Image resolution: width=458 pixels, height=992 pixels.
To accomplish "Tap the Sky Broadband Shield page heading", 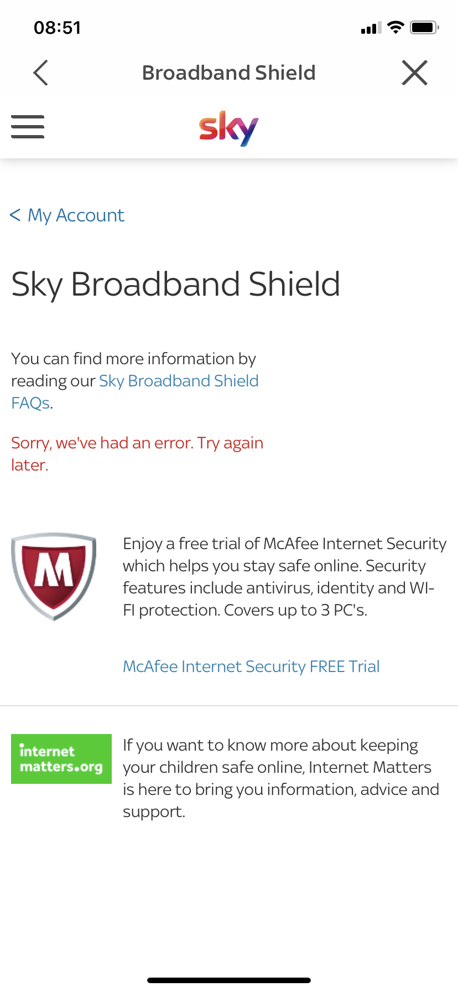I will click(x=175, y=284).
